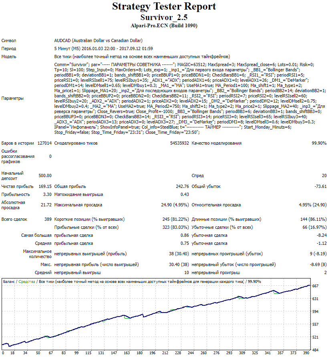330x357 pixels.
Task: Click the Всего сделок label
Action: [14, 219]
